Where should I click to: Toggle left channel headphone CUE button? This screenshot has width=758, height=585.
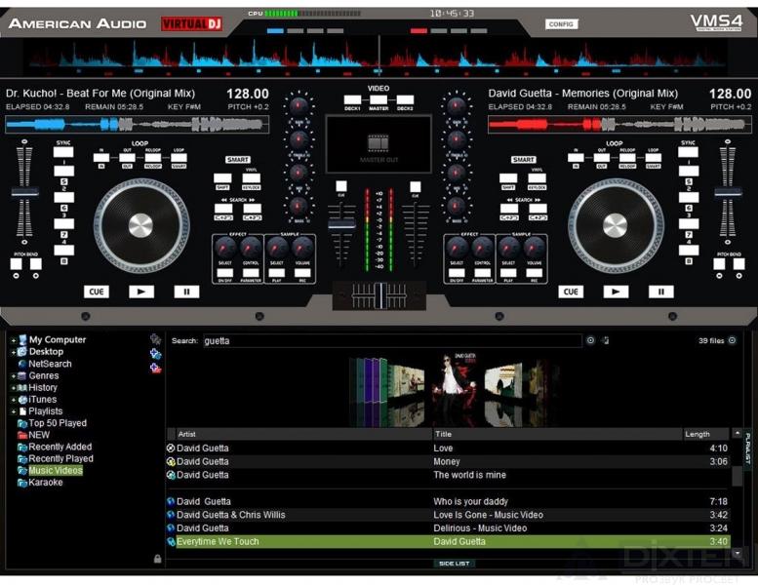click(341, 186)
